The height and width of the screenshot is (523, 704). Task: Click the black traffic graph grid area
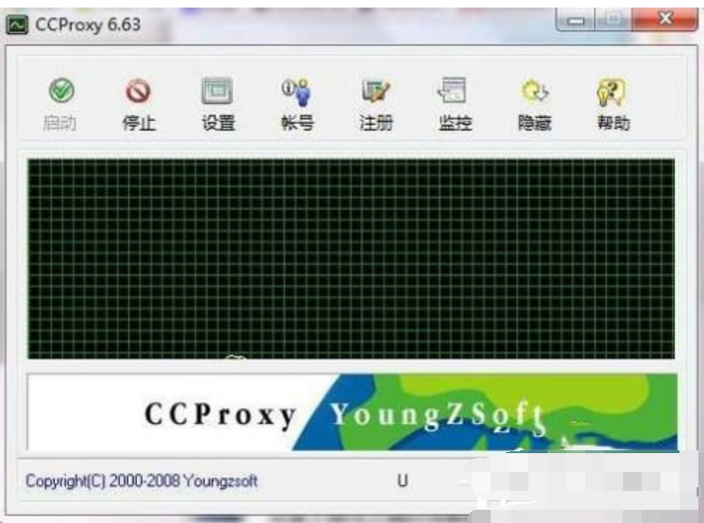[x=351, y=255]
